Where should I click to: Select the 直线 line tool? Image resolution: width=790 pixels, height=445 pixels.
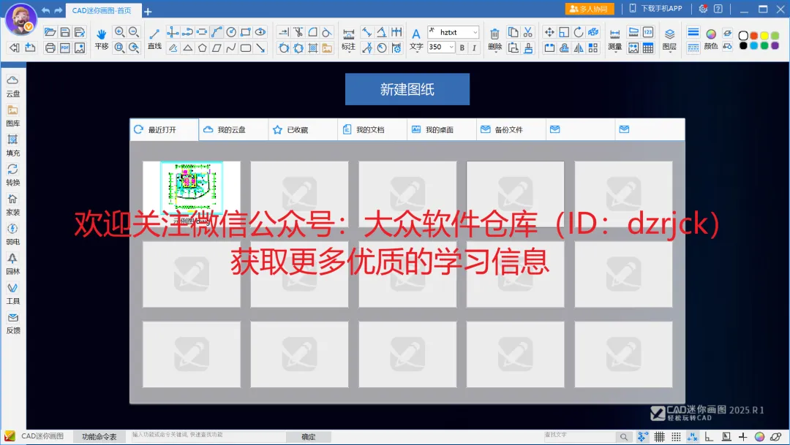pyautogui.click(x=154, y=39)
